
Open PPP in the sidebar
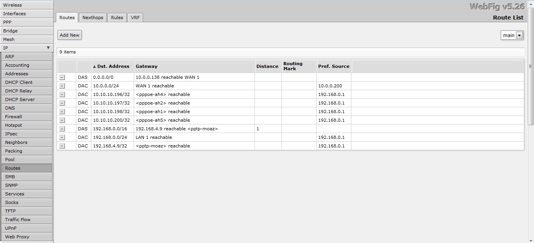[26, 22]
